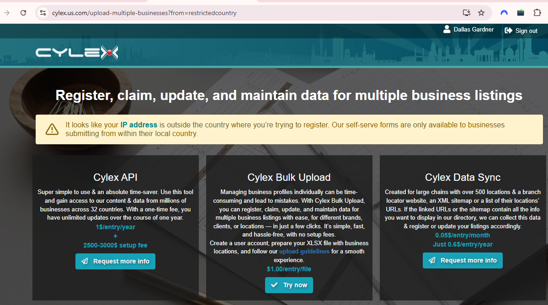Viewport: 548px width, 305px height.
Task: Click the checkmark icon on Try now
Action: [x=275, y=285]
